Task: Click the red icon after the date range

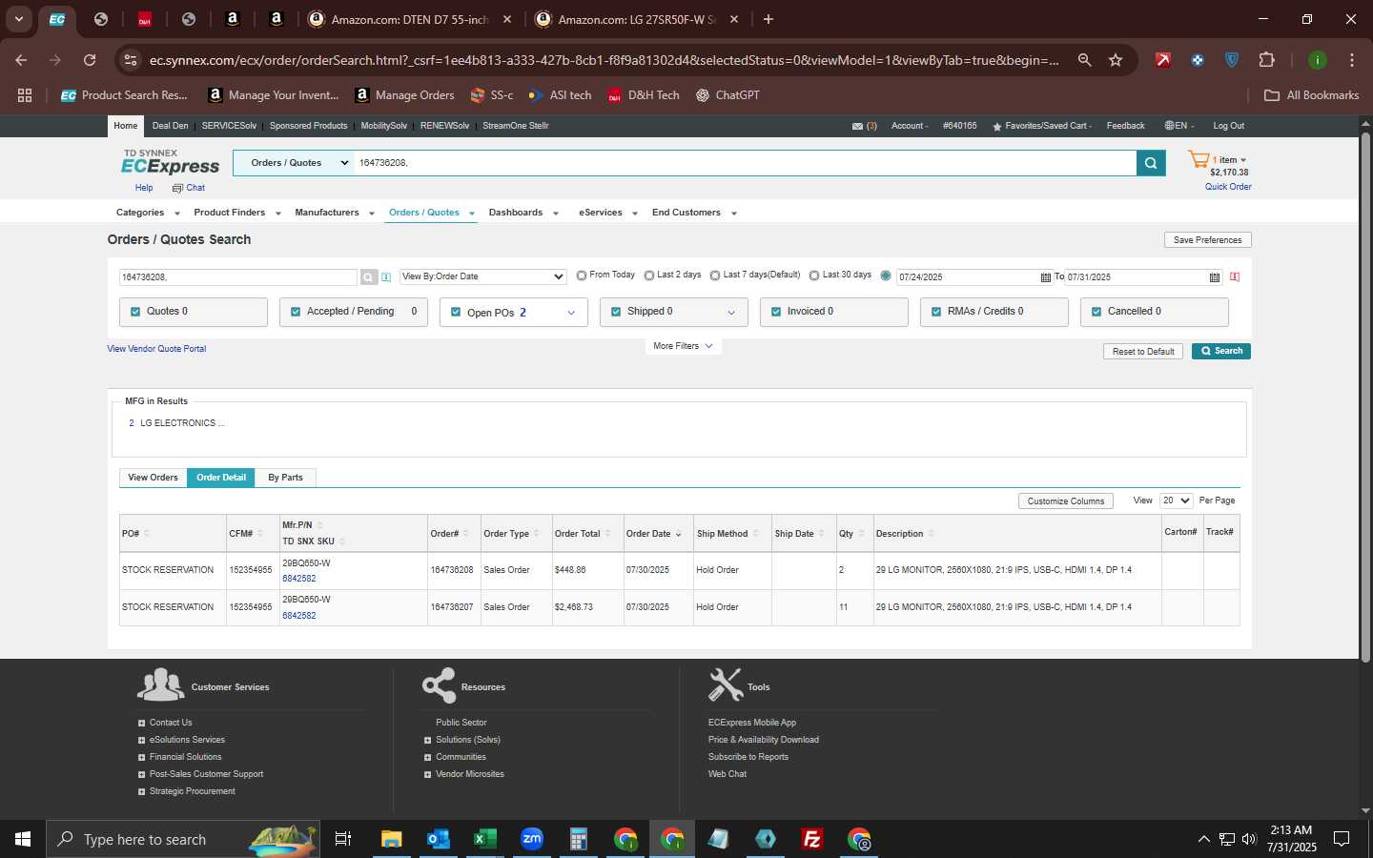Action: tap(1235, 276)
